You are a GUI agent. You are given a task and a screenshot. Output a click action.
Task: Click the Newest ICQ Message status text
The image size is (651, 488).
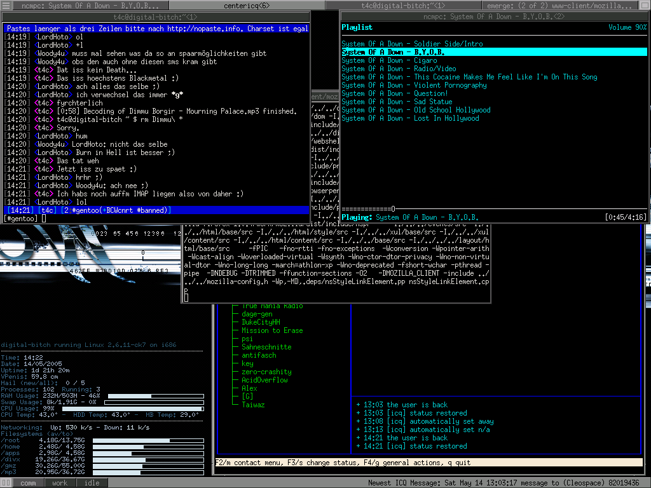(x=504, y=483)
